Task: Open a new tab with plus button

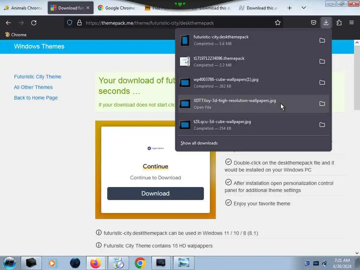Action: 290,8
